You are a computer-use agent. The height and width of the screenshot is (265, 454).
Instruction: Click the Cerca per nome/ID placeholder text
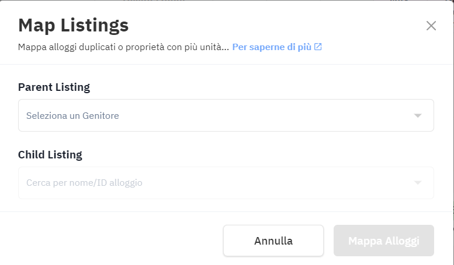click(84, 183)
